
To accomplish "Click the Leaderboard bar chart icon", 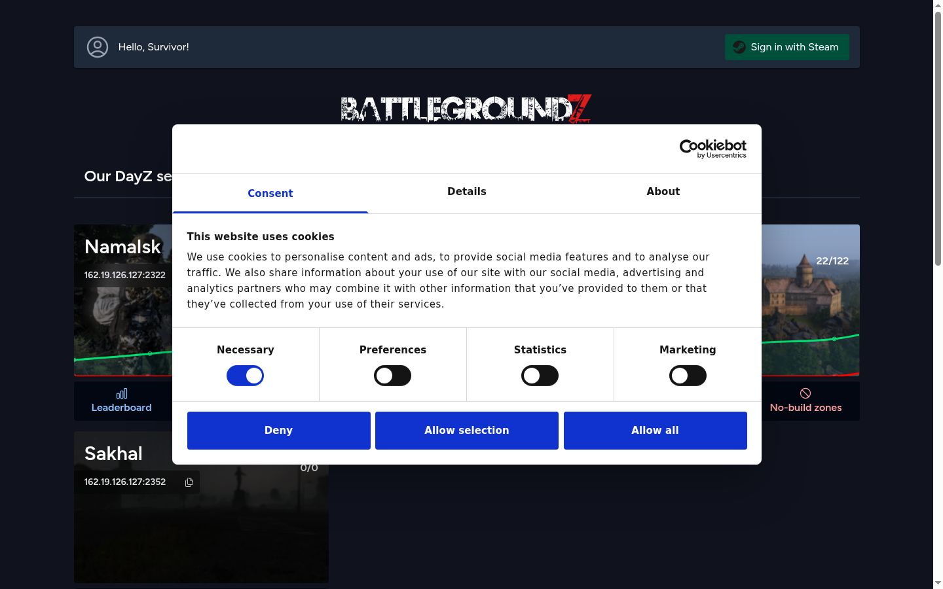I will [122, 393].
